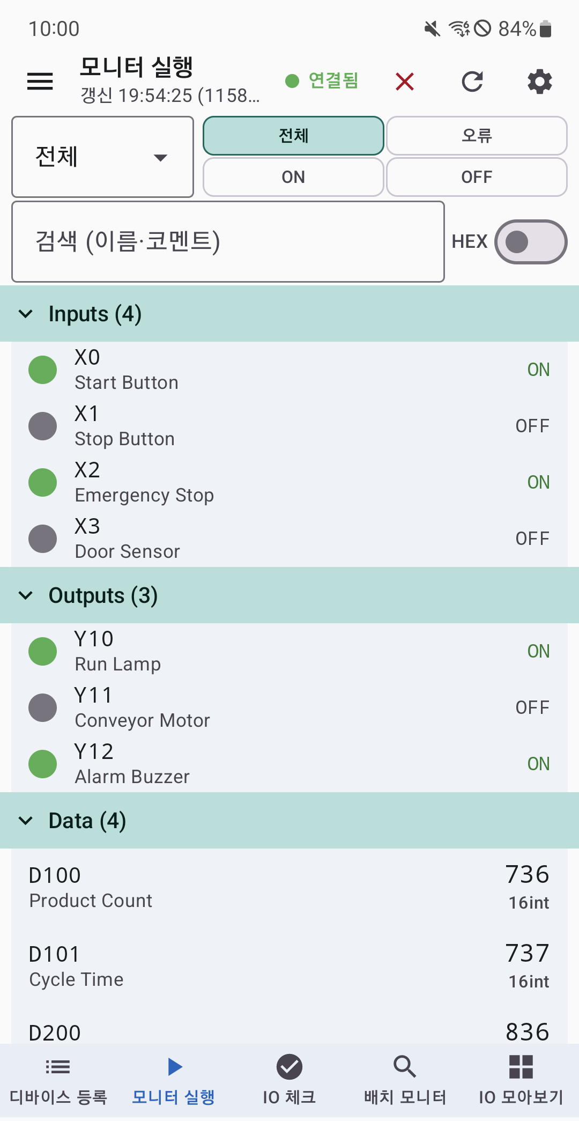Open the 전체 dropdown selector

tap(102, 157)
